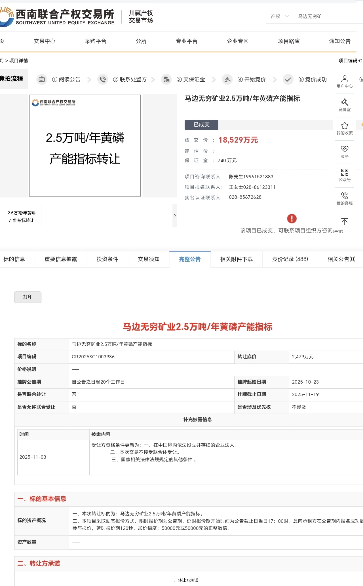Click project code GR2025SC1003936

tap(93, 357)
